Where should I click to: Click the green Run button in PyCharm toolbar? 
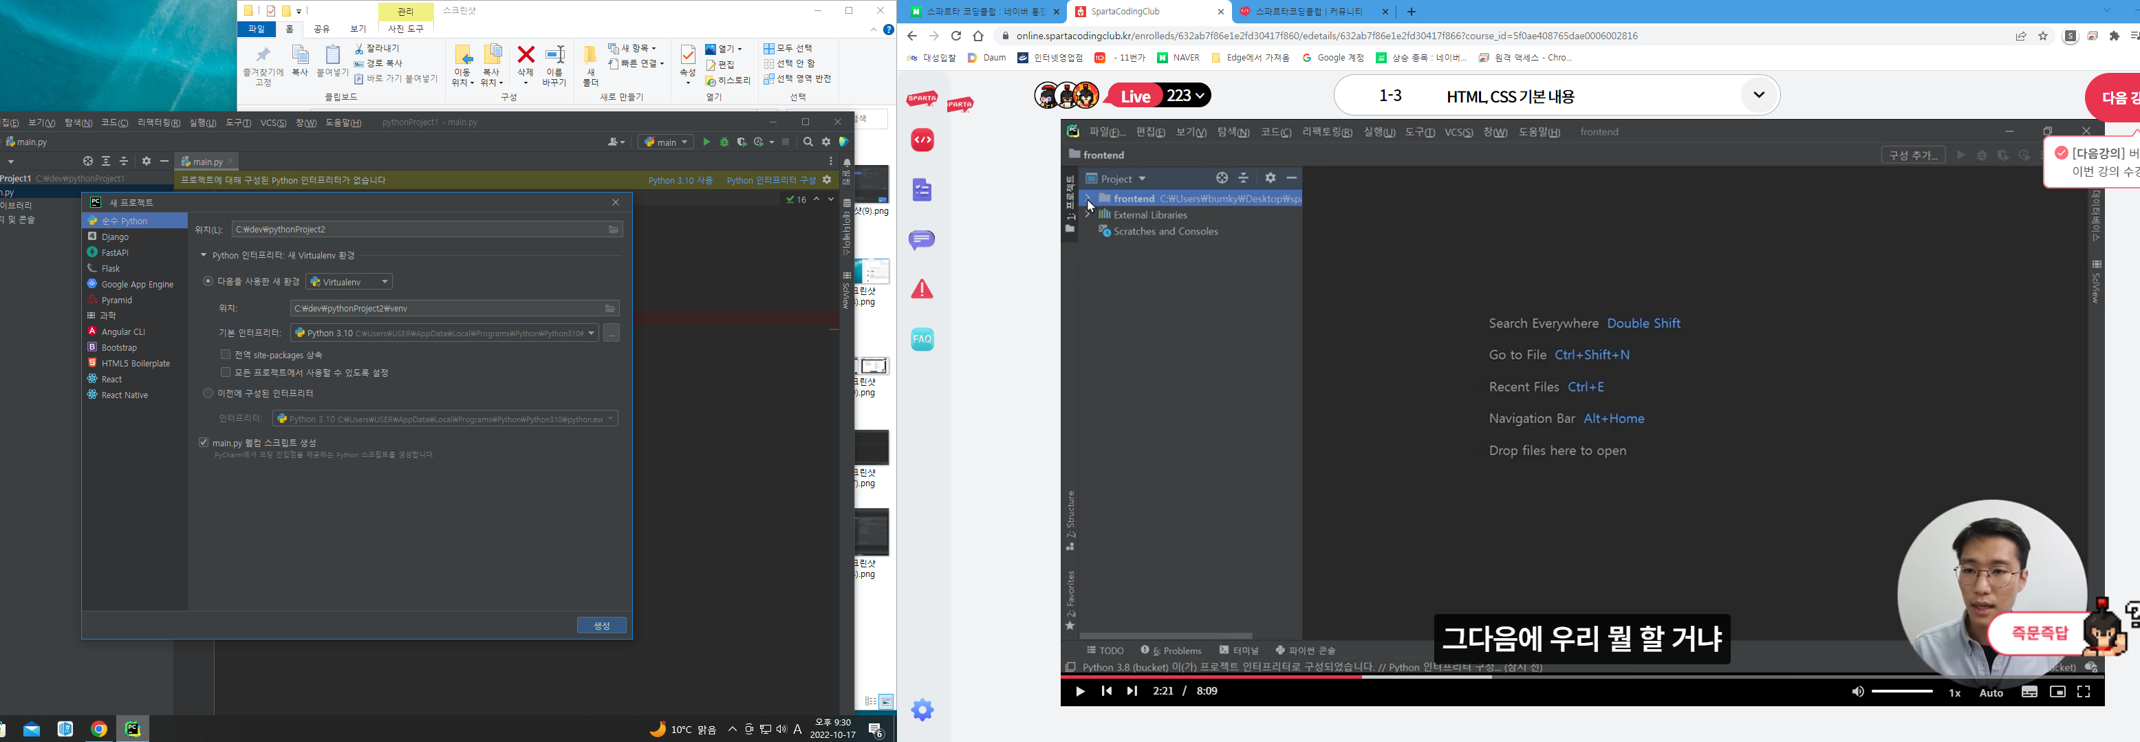pyautogui.click(x=706, y=142)
